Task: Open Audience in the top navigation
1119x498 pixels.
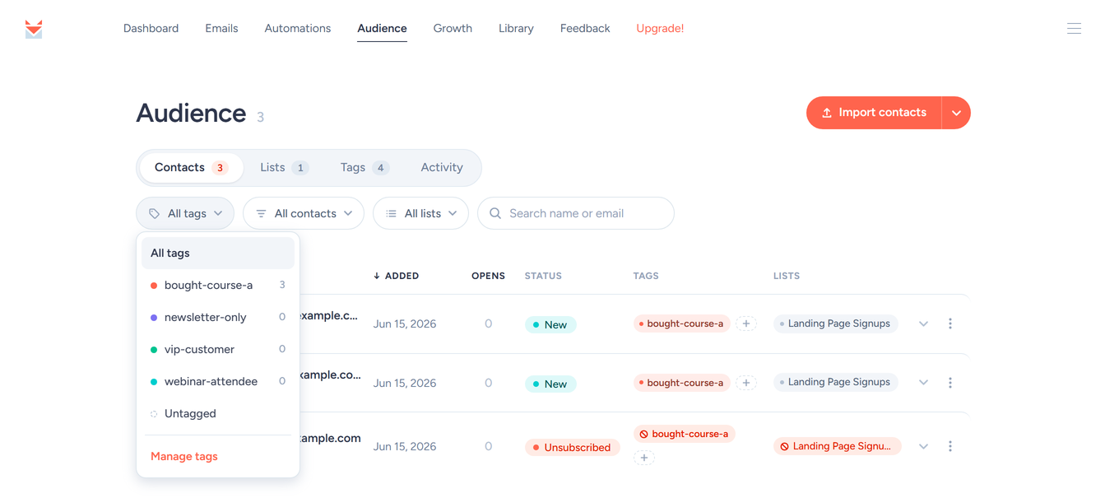Action: click(x=382, y=28)
